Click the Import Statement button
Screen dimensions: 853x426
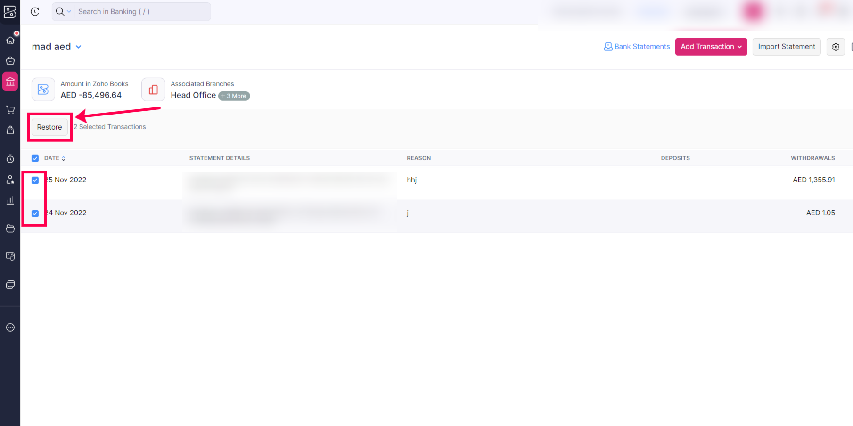click(x=787, y=47)
